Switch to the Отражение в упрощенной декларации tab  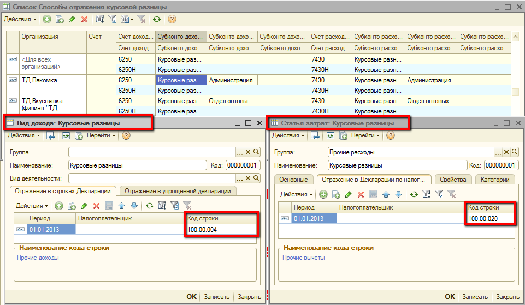point(178,190)
